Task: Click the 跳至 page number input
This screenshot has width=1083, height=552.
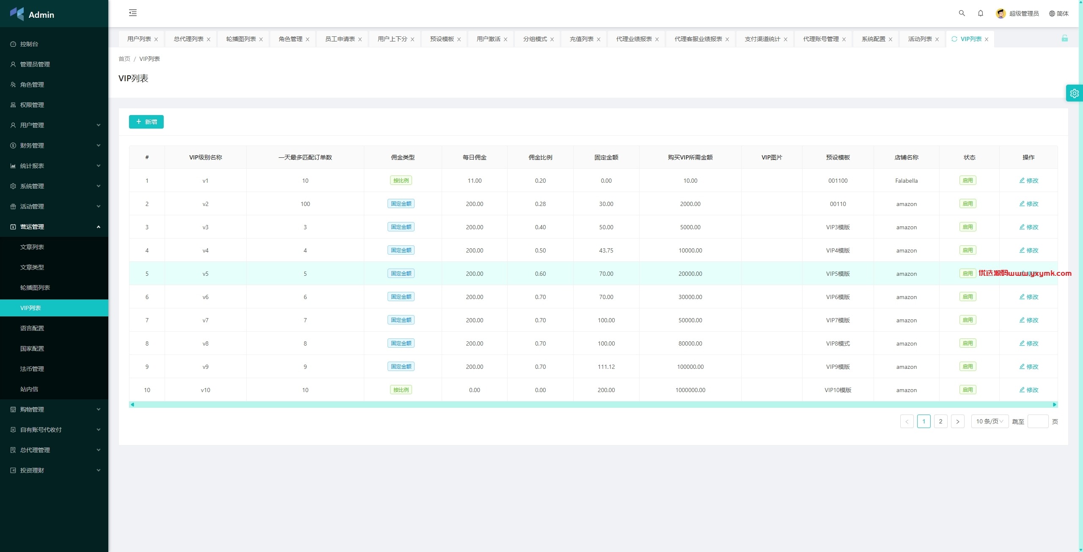Action: tap(1038, 421)
